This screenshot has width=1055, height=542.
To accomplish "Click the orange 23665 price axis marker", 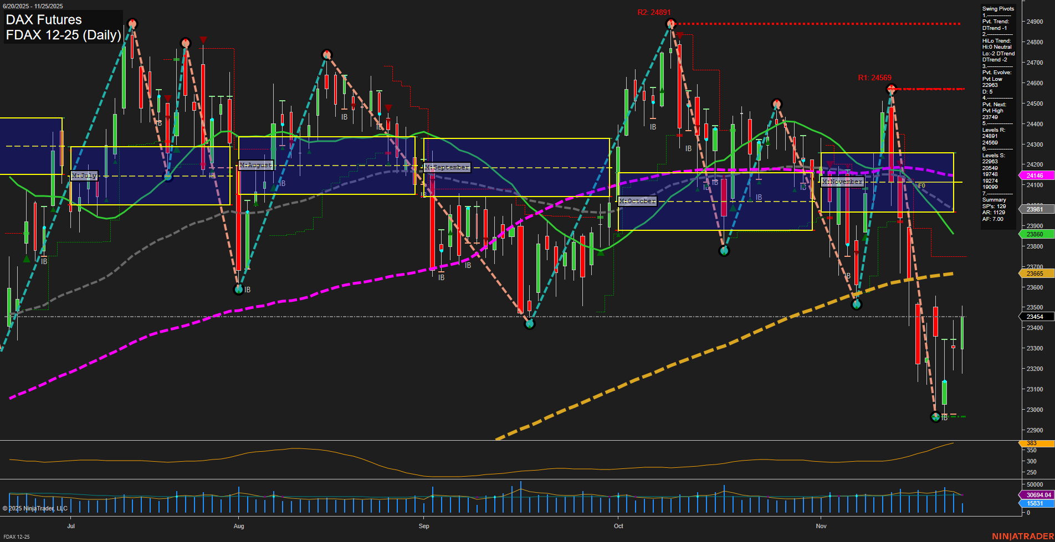I will (x=1035, y=273).
